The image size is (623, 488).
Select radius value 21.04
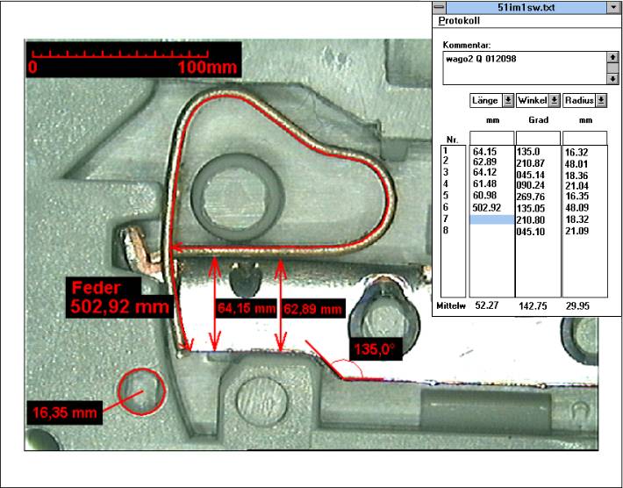[576, 186]
